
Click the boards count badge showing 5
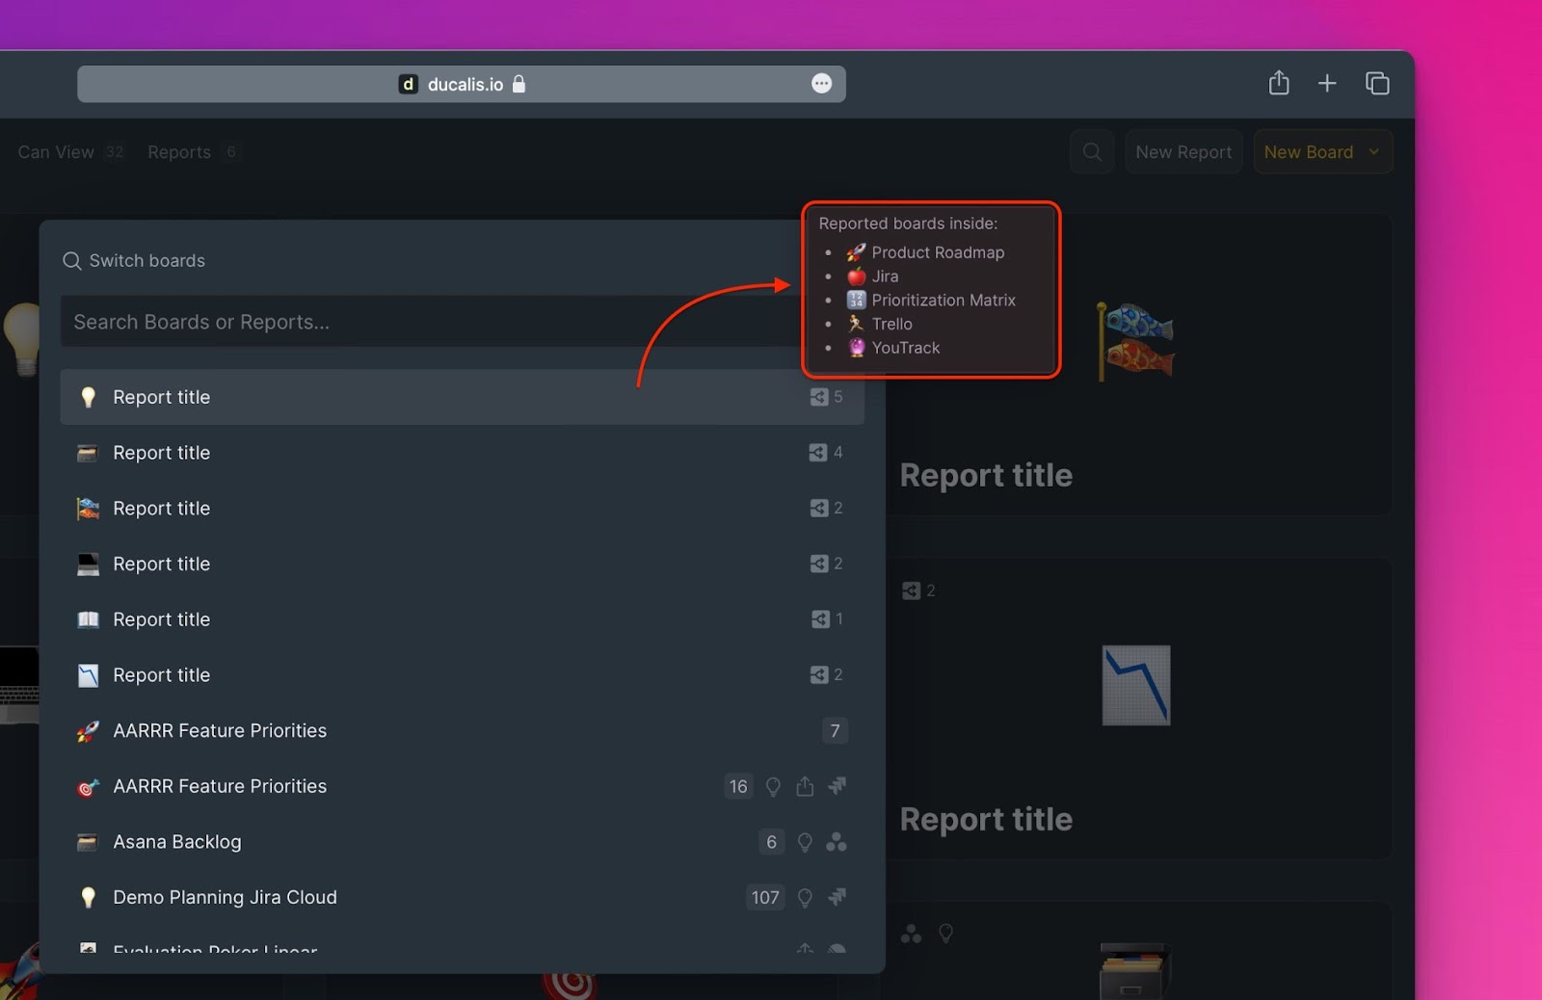point(827,397)
